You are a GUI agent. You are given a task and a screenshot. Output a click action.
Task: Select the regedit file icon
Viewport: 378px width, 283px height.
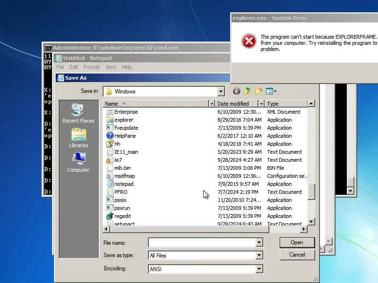pyautogui.click(x=110, y=216)
